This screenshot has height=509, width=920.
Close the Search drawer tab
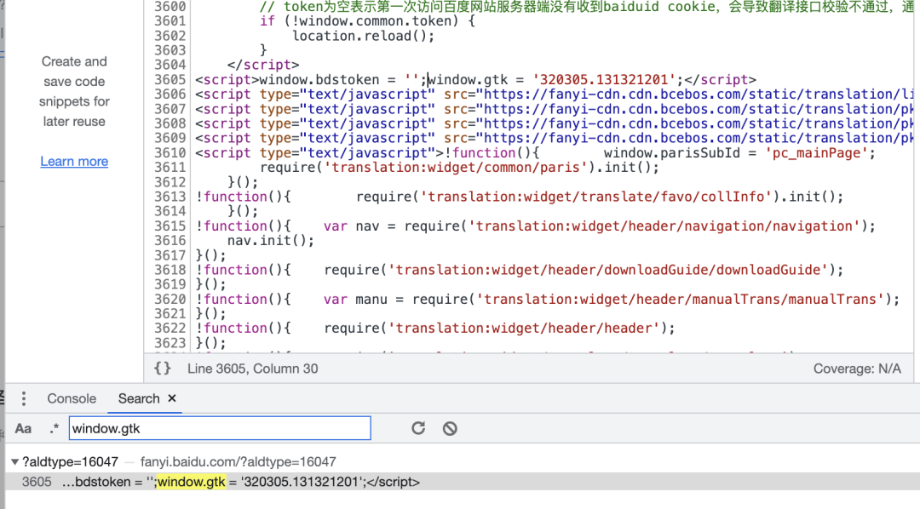click(x=172, y=398)
